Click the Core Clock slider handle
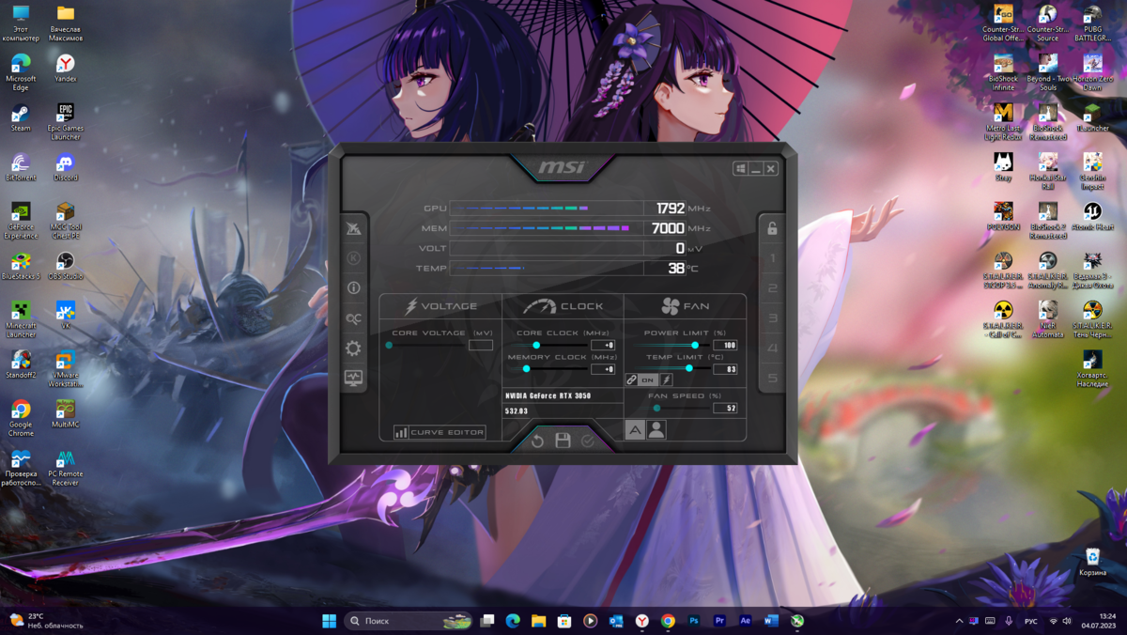 pyautogui.click(x=536, y=345)
